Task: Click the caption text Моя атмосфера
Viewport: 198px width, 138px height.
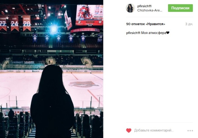Action: [x=153, y=33]
